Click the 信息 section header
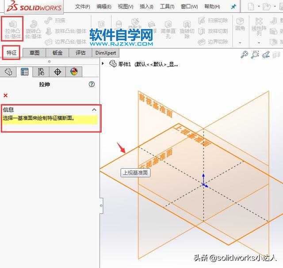This screenshot has height=268, width=283. 50,109
